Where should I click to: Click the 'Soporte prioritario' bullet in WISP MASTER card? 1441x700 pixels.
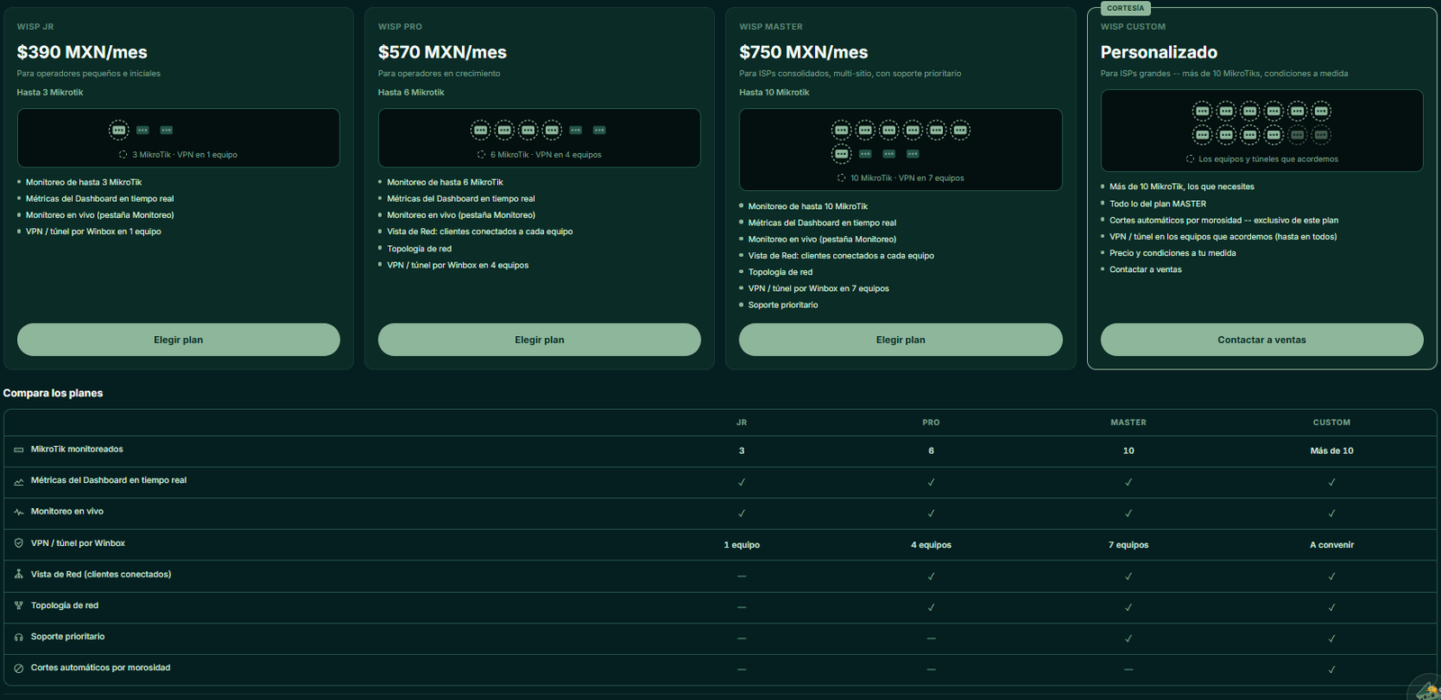click(784, 305)
